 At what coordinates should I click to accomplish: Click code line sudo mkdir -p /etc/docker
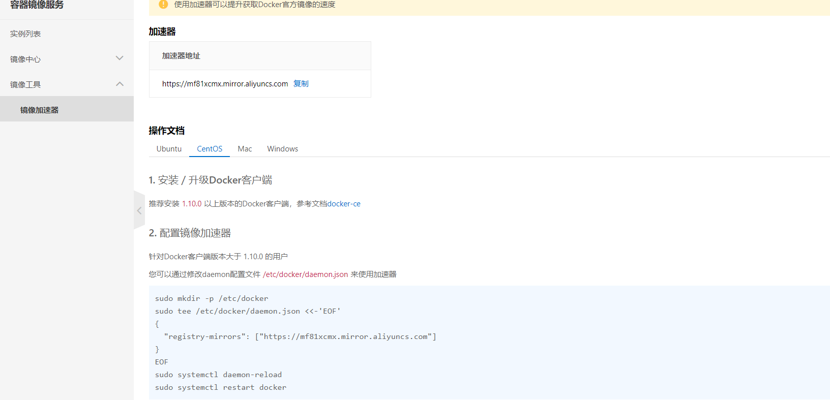point(212,298)
